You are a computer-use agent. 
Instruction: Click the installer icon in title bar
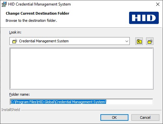coord(4,4)
